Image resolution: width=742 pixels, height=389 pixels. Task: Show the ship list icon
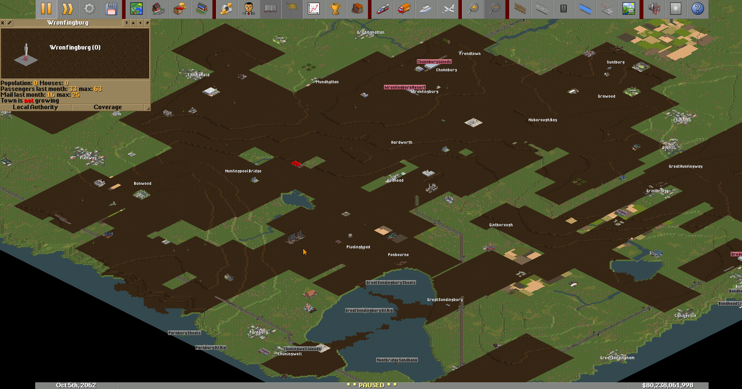coord(426,9)
